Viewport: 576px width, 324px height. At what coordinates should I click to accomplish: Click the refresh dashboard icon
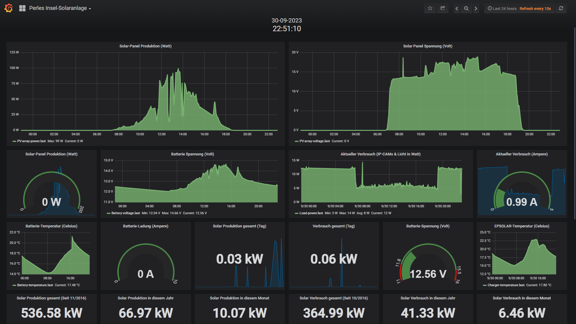point(561,8)
